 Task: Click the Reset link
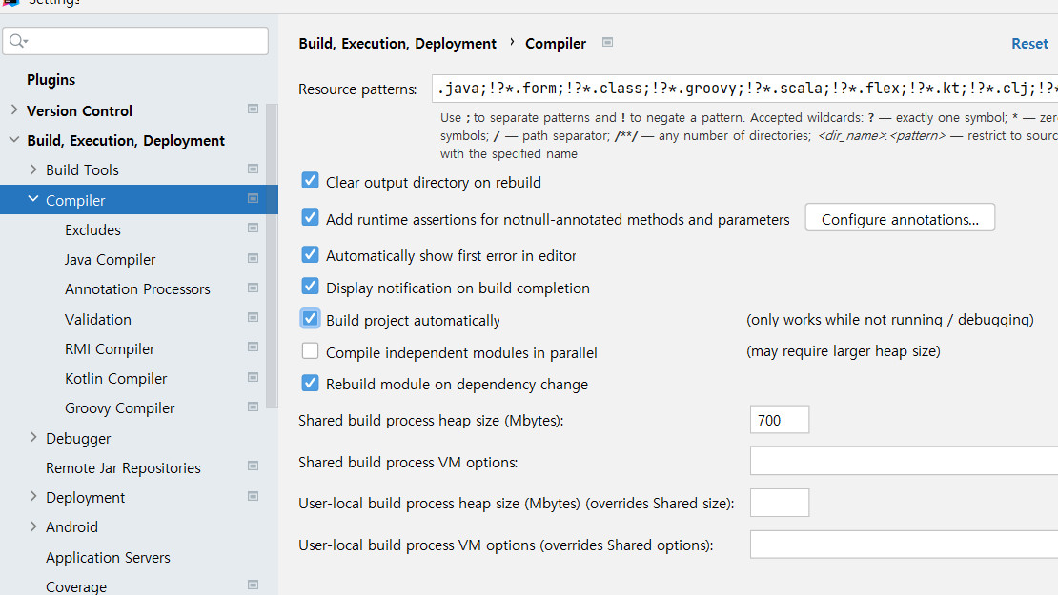[1029, 43]
